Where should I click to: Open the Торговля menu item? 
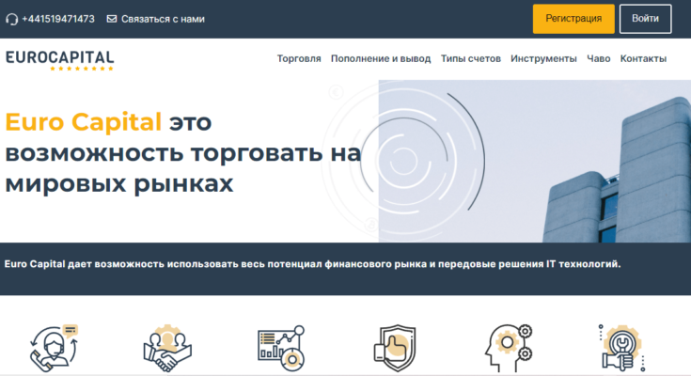[299, 58]
